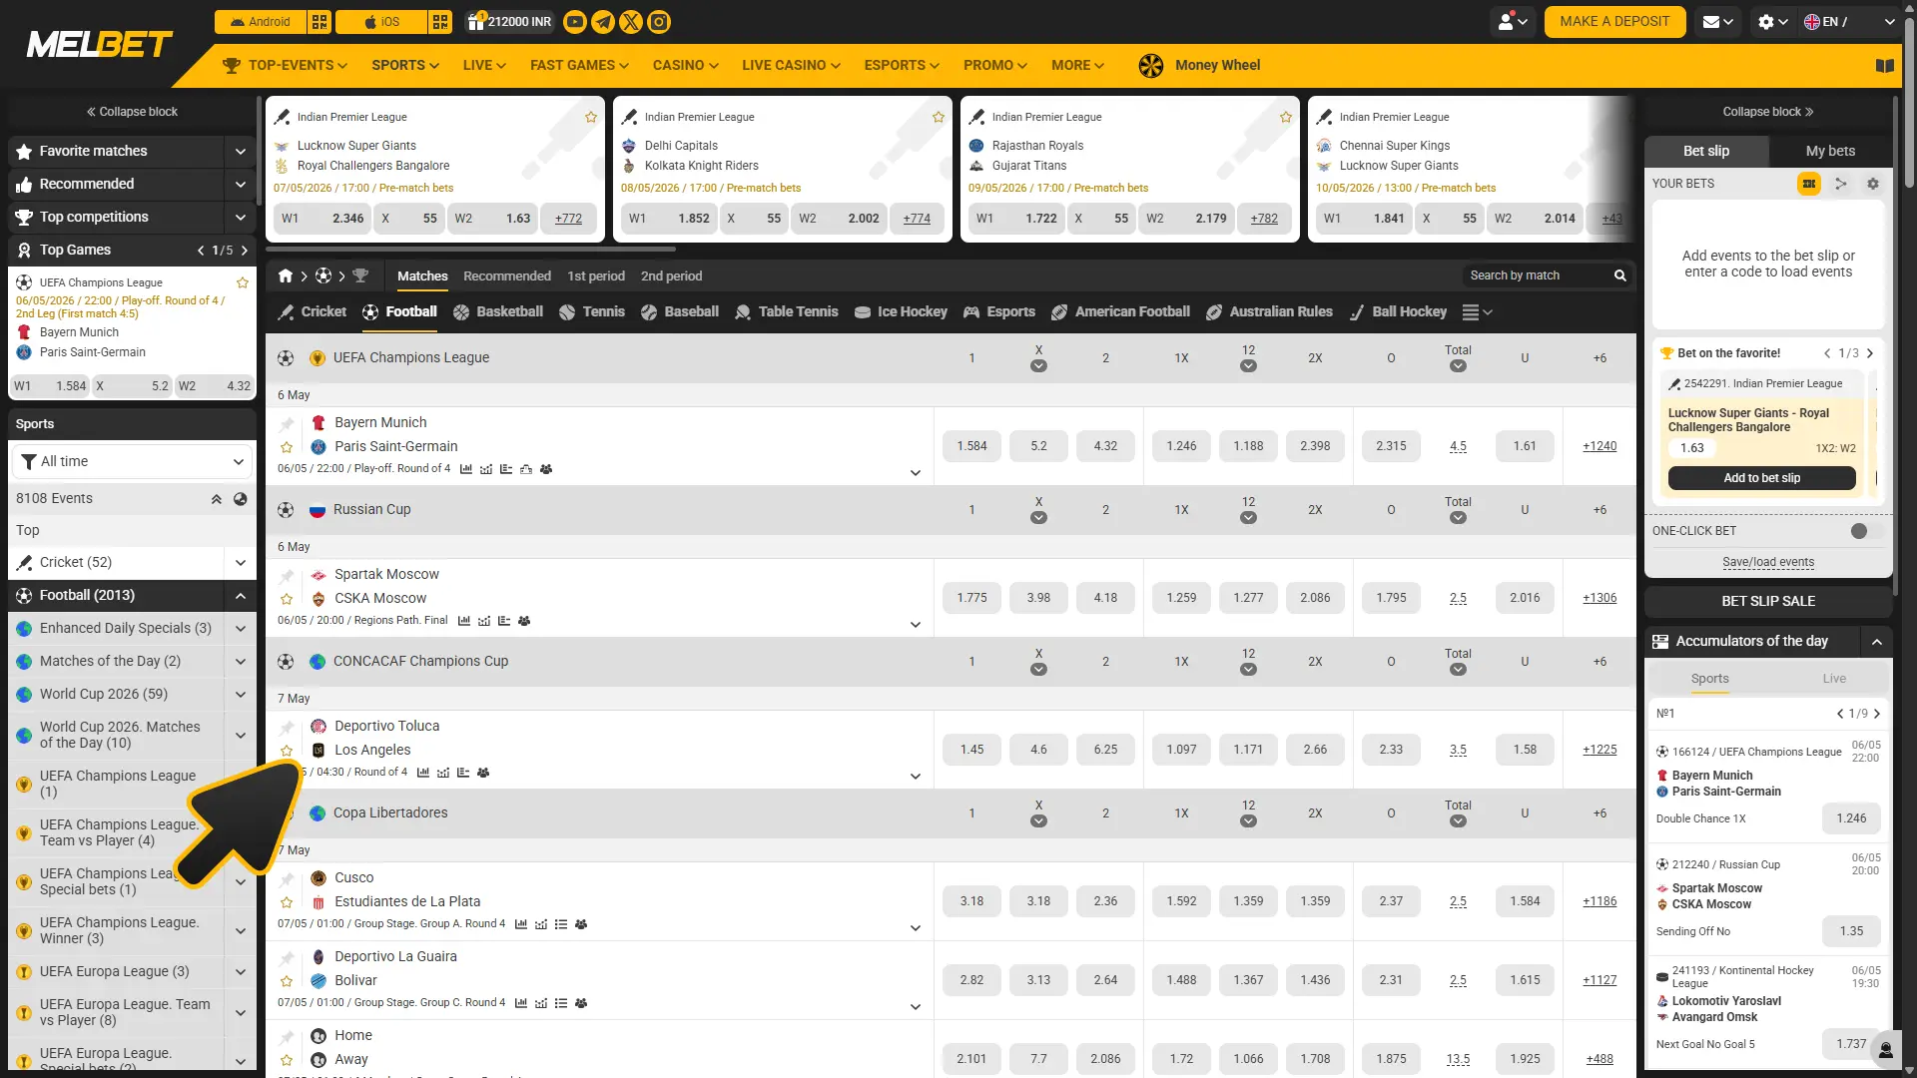1917x1078 pixels.
Task: Star the Cusco vs Estudiantes row
Action: point(287,903)
